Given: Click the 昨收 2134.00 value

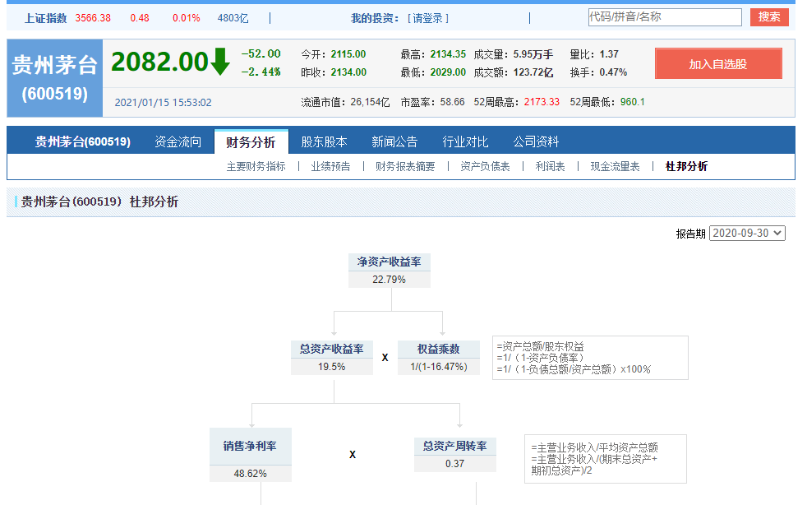Looking at the screenshot, I should pyautogui.click(x=348, y=72).
